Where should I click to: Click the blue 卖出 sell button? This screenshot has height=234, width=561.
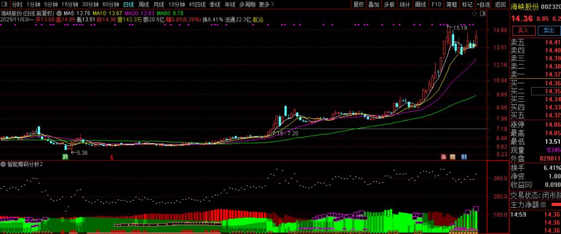click(548, 30)
